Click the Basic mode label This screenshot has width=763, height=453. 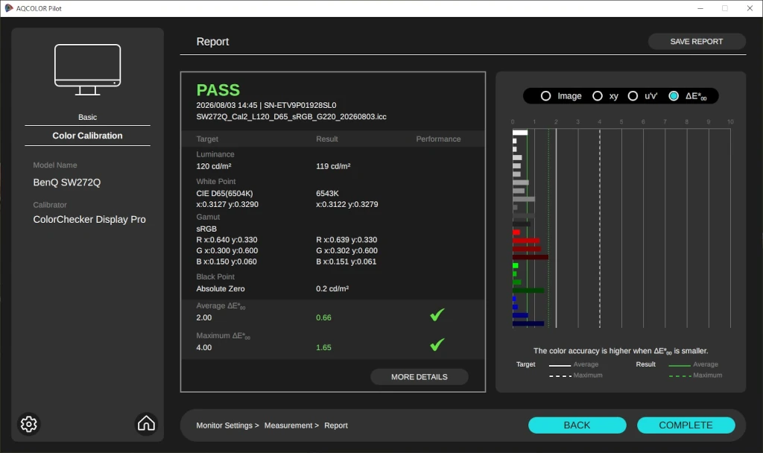[88, 117]
